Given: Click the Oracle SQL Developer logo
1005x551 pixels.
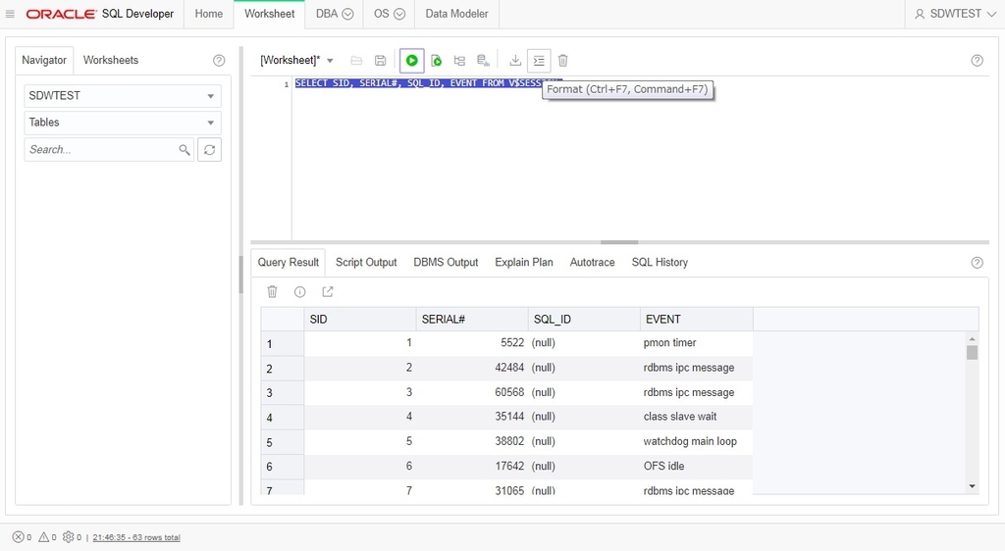Looking at the screenshot, I should point(100,14).
